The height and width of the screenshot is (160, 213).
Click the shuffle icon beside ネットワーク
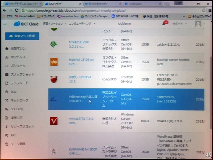coord(6,100)
